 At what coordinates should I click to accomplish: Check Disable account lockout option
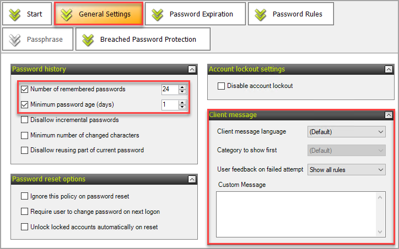221,86
